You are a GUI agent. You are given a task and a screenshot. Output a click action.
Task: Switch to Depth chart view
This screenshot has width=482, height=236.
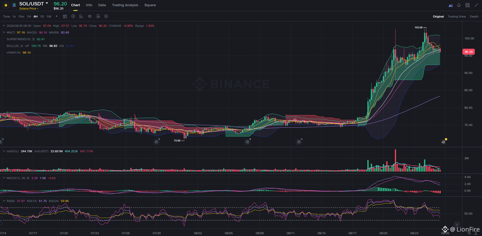[x=474, y=16]
